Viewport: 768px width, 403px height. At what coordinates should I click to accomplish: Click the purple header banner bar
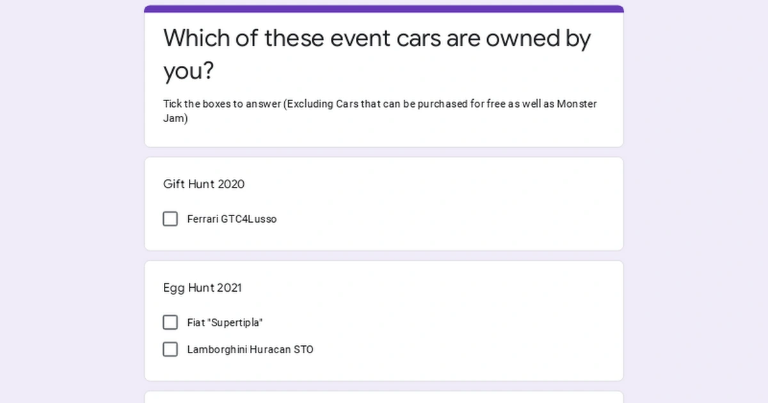coord(384,7)
